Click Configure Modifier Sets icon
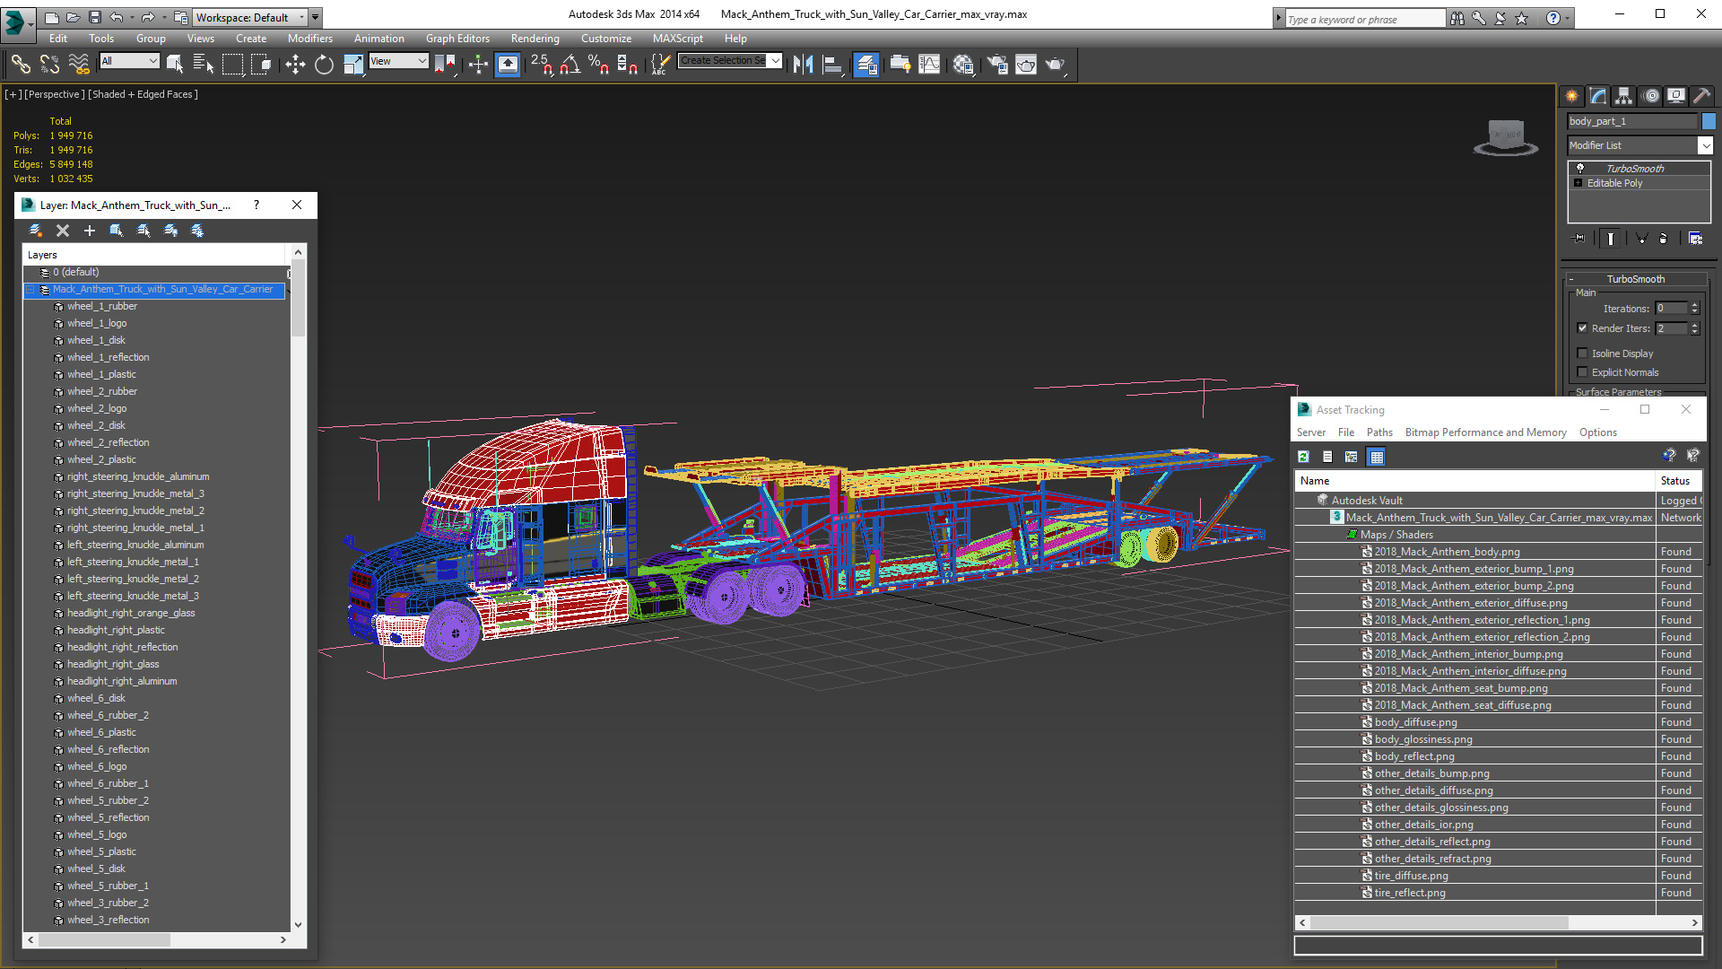1722x969 pixels. pos(1695,239)
